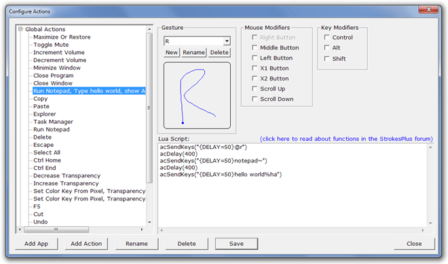Select the Escape action

tap(43, 145)
